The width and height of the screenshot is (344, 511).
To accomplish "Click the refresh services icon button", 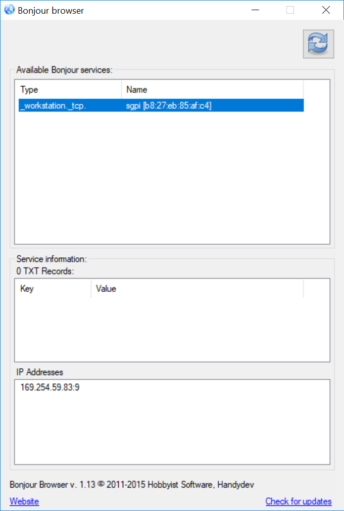I will coord(318,43).
